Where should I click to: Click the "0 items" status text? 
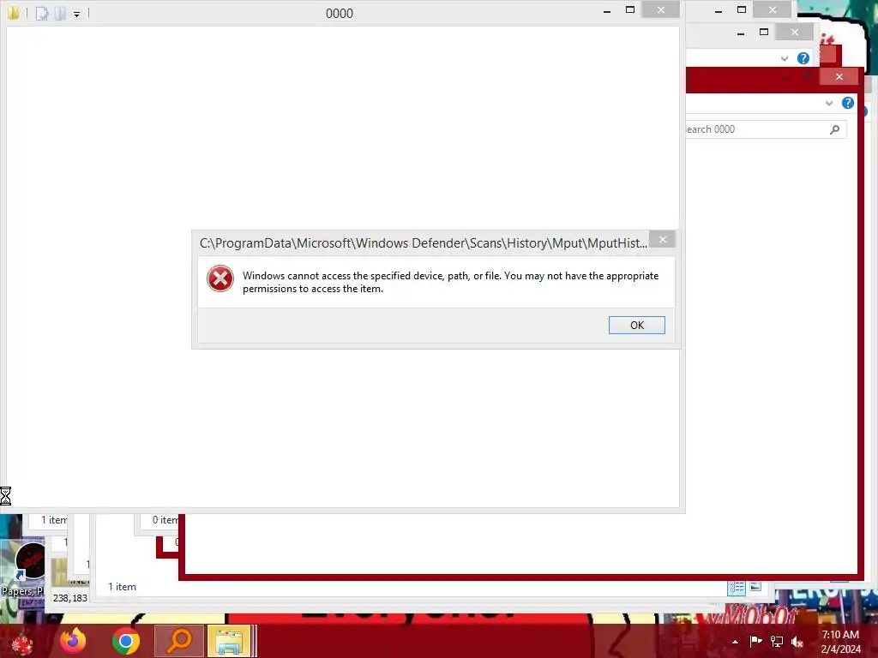[165, 520]
